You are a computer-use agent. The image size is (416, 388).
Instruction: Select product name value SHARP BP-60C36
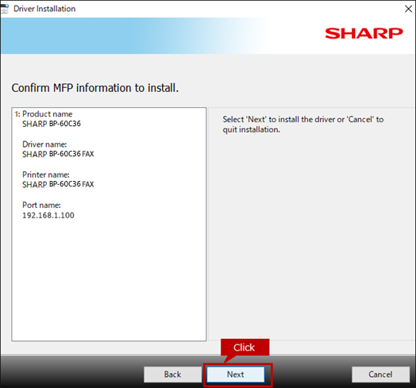[52, 124]
